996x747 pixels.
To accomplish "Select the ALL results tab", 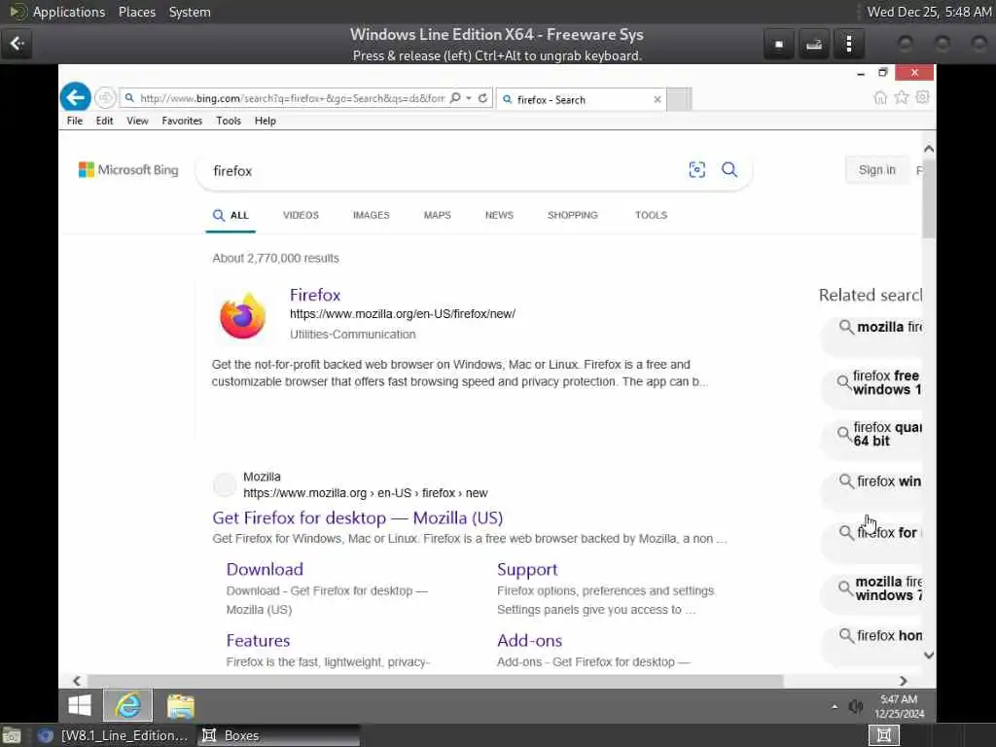I will pyautogui.click(x=231, y=215).
